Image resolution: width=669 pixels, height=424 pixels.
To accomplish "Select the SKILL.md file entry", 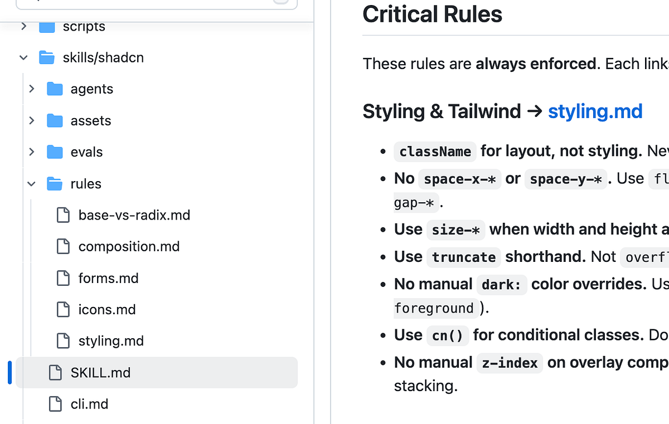I will click(157, 372).
